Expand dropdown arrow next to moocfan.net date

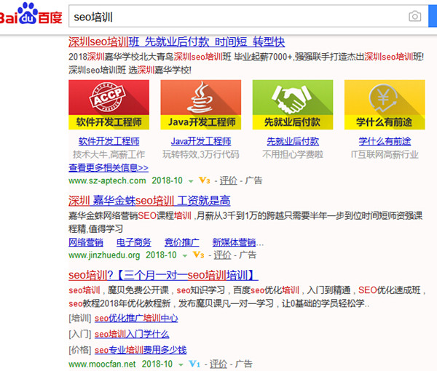coord(181,365)
